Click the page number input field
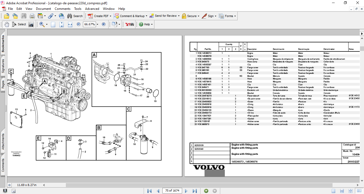Image resolution: width=364 pixels, height=194 pixels. pyautogui.click(x=172, y=191)
